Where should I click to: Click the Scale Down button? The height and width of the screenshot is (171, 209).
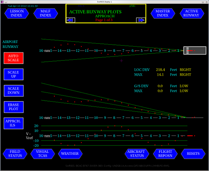coord(14,91)
